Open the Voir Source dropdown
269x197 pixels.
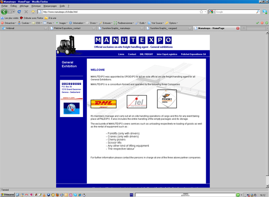pos(156,23)
